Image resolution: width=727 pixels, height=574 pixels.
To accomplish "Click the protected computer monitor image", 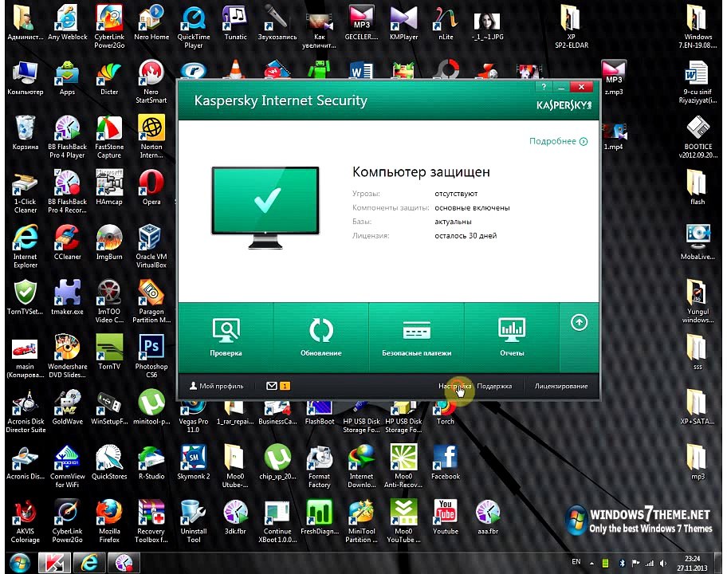I will (x=265, y=207).
